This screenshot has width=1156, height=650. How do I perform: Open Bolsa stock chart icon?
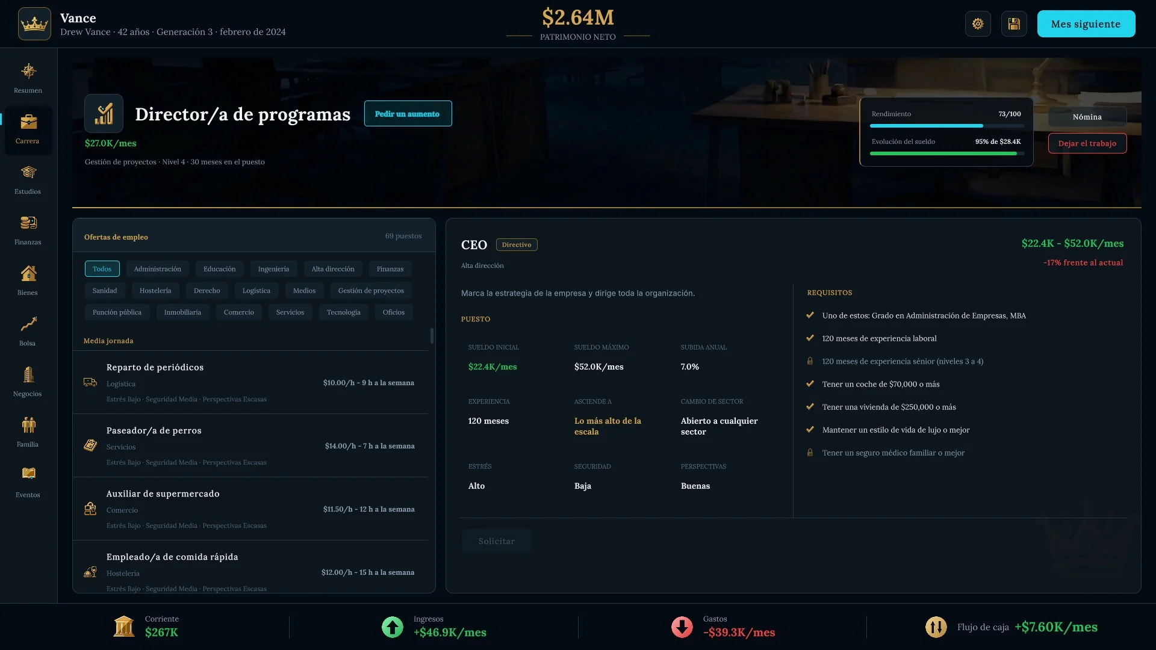[28, 324]
